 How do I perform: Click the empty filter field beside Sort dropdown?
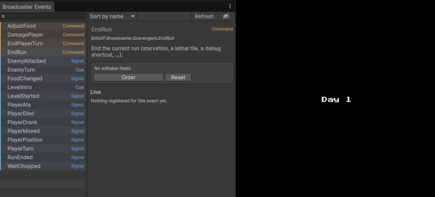[x=164, y=16]
